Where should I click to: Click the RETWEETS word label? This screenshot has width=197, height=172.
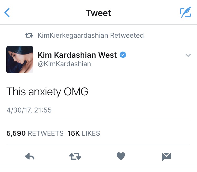tap(46, 133)
